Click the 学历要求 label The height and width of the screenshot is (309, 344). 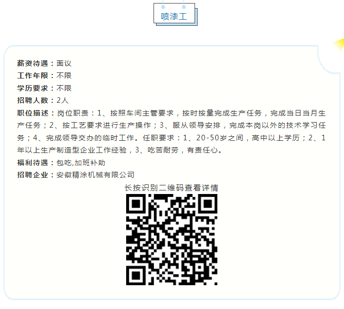point(32,88)
